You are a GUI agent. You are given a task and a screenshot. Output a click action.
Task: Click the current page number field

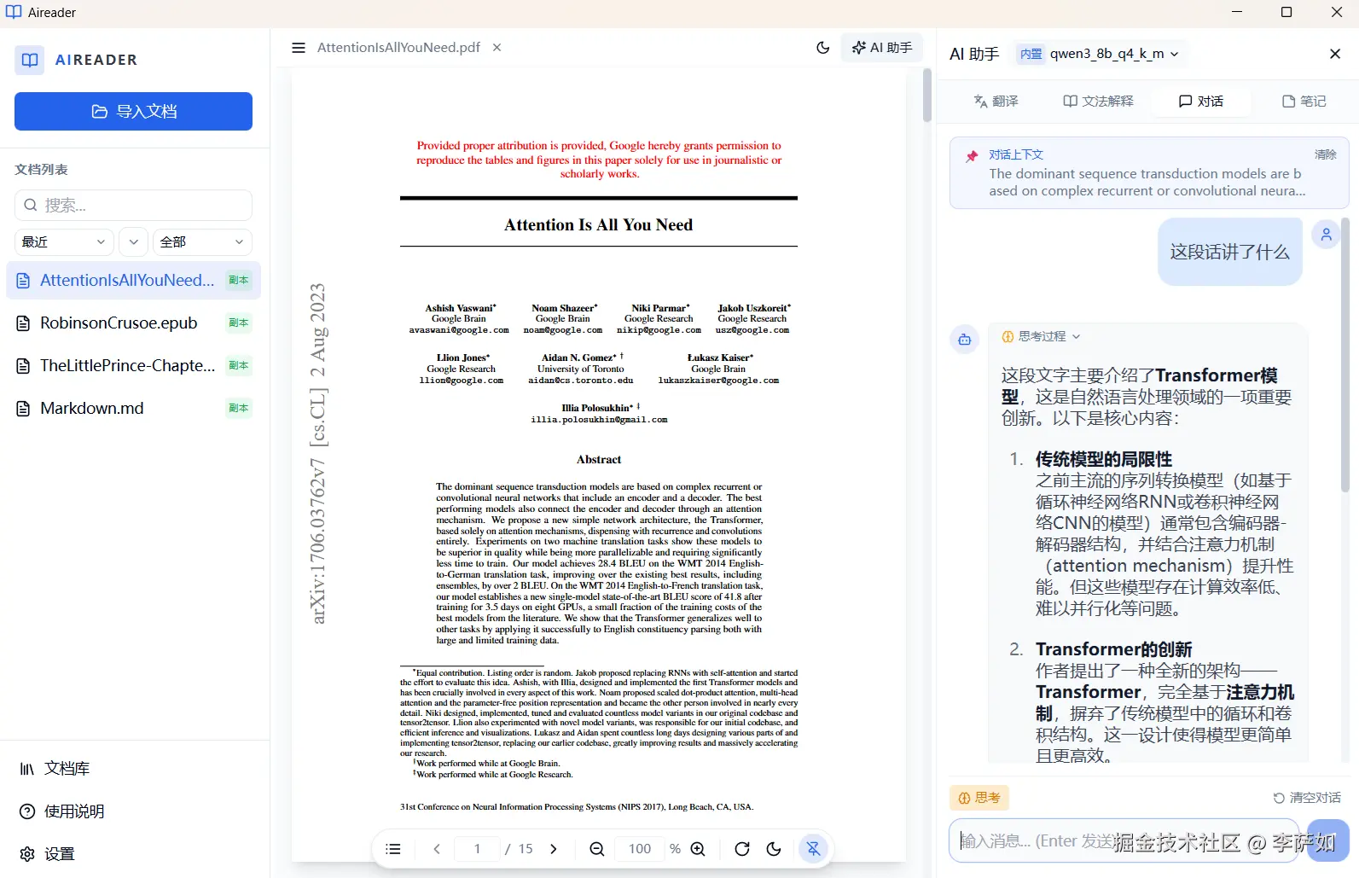[x=477, y=849]
